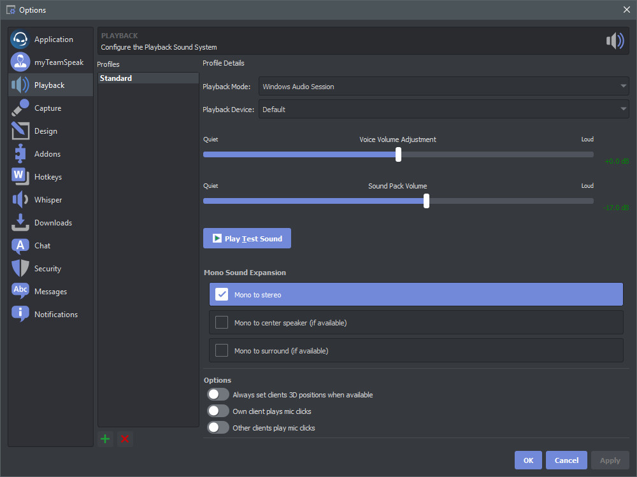Click the Sound Pack Volume slider handle

[426, 201]
